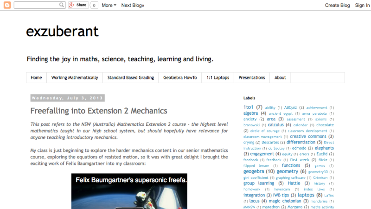This screenshot has width=371, height=209.
Task: Select the hovercam label
Action: point(282,189)
